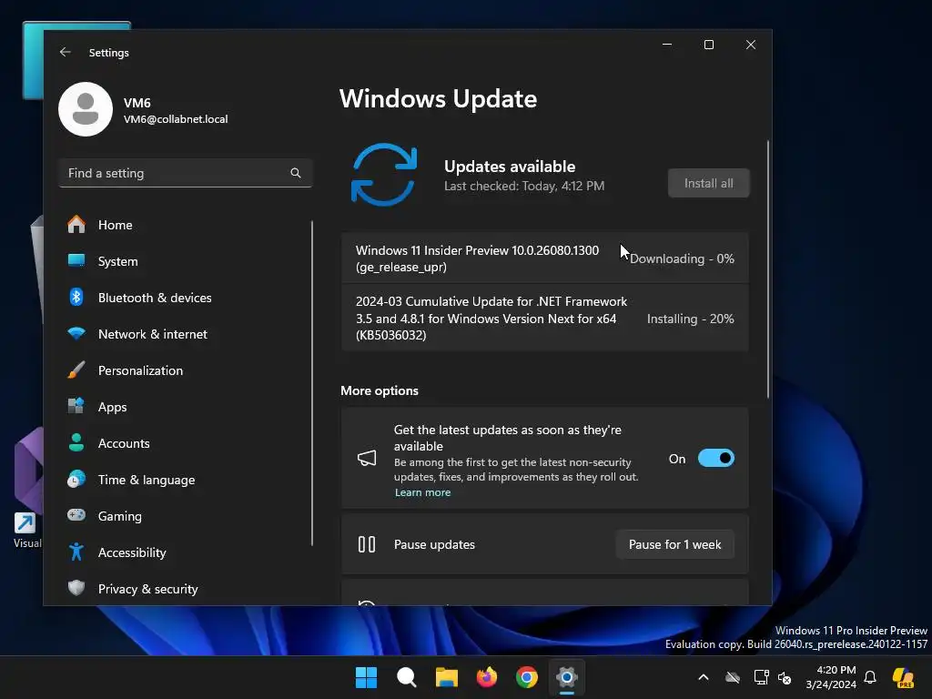Image resolution: width=932 pixels, height=699 pixels.
Task: Click the Apps icon in sidebar
Action: [x=76, y=407]
